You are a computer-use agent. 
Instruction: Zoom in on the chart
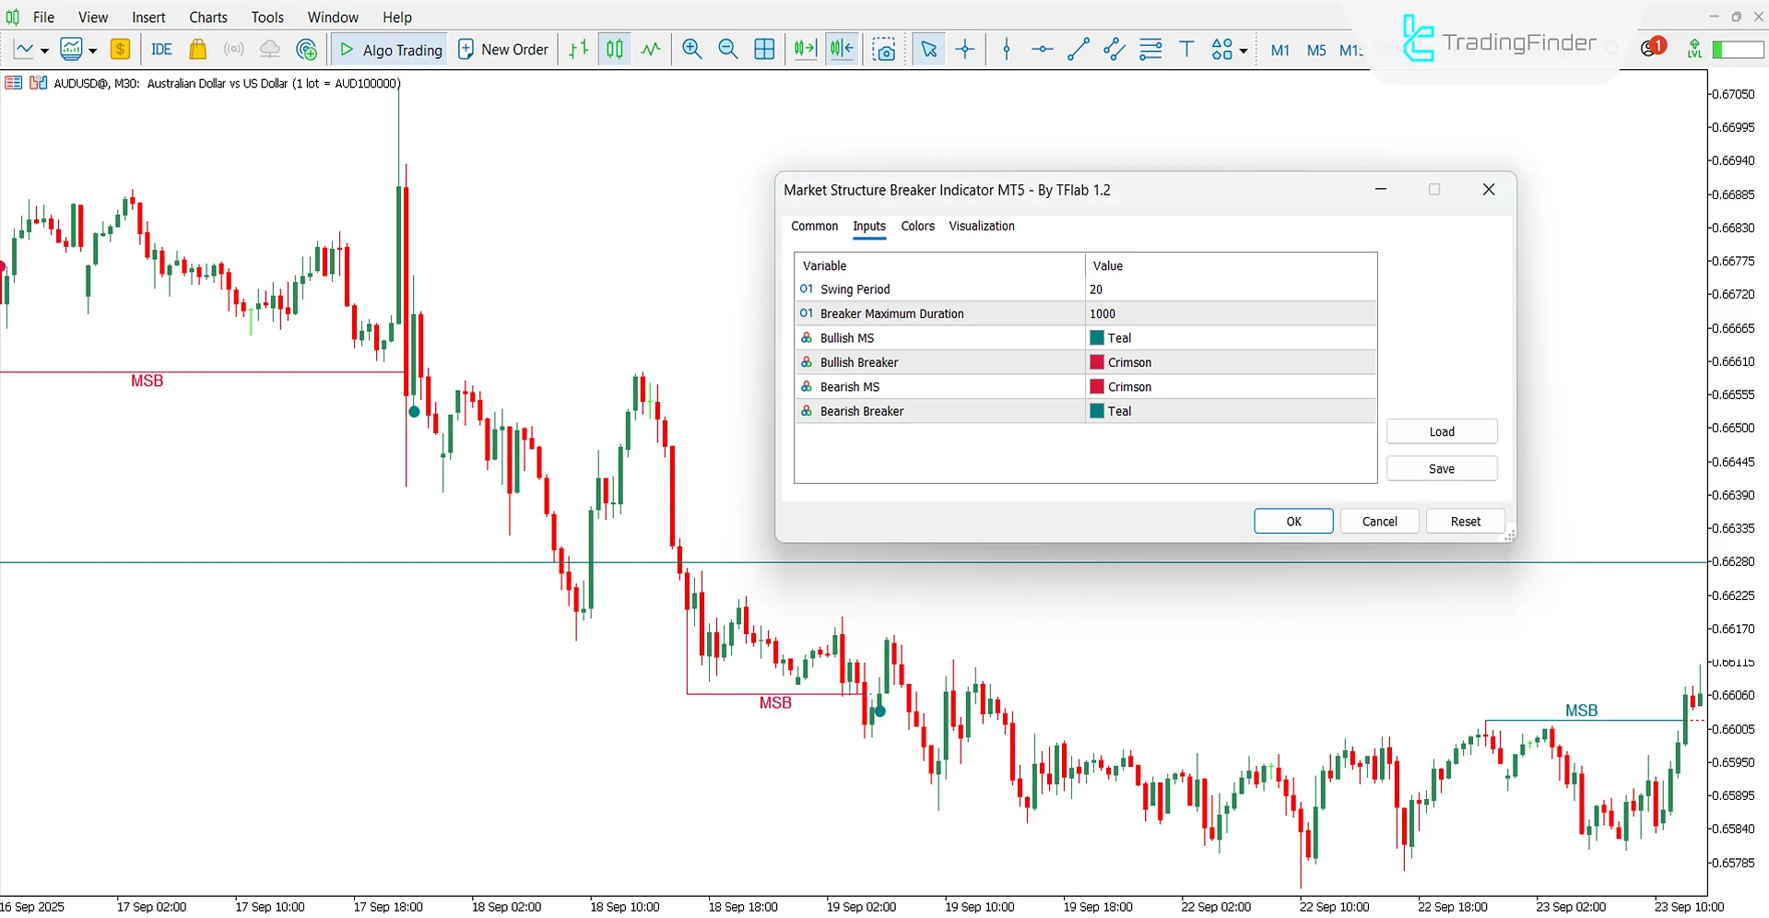[x=691, y=49]
